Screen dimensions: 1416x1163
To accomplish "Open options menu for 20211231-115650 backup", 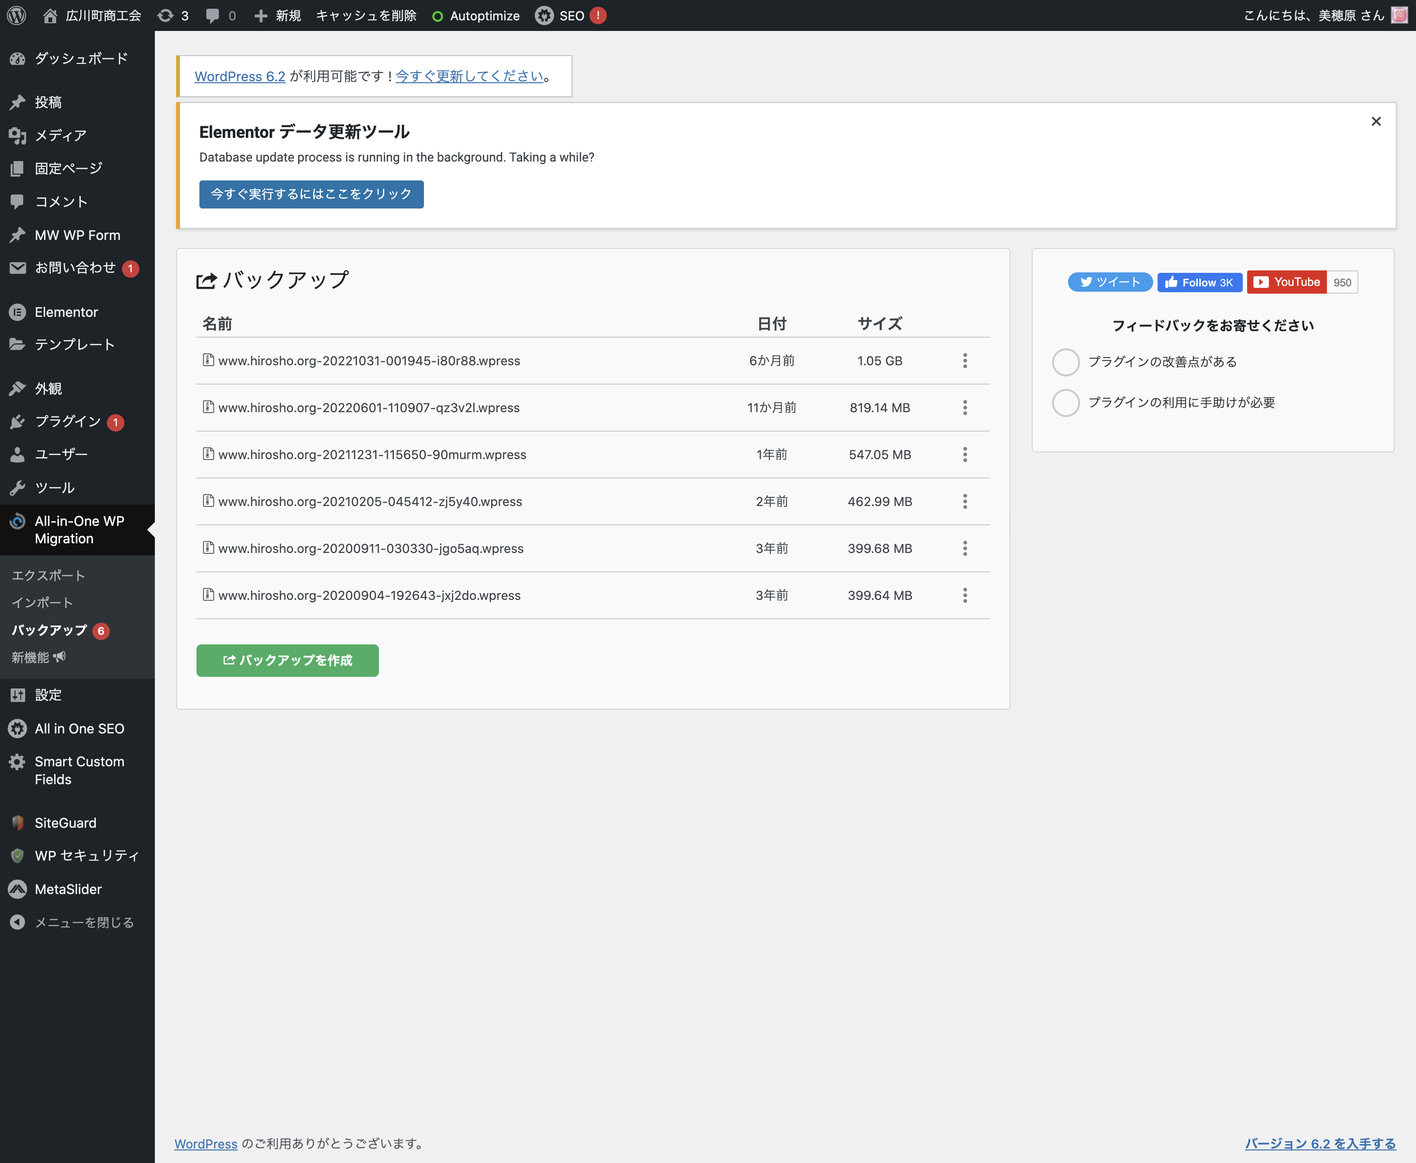I will 965,454.
